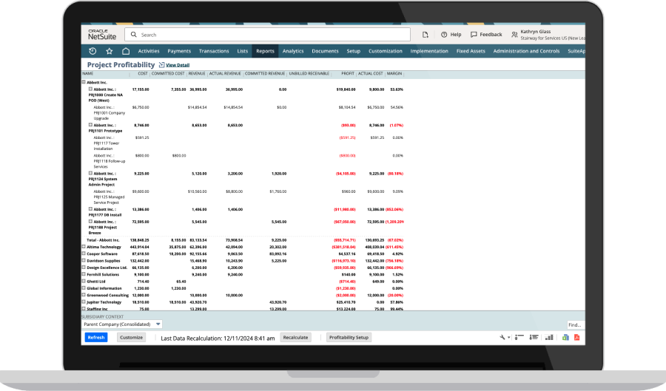
Task: Open the create new document icon
Action: [425, 35]
